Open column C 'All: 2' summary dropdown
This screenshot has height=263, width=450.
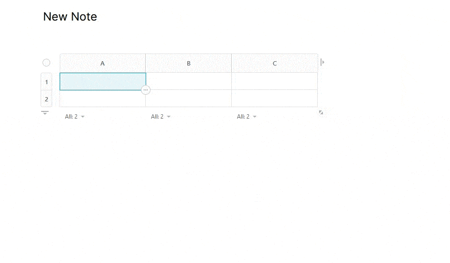pyautogui.click(x=246, y=117)
